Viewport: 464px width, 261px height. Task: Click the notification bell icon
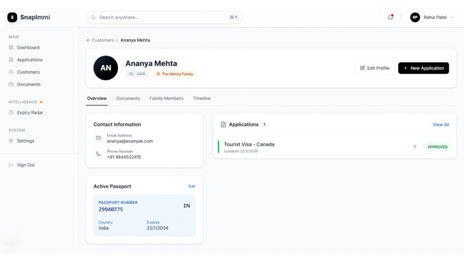click(x=390, y=17)
